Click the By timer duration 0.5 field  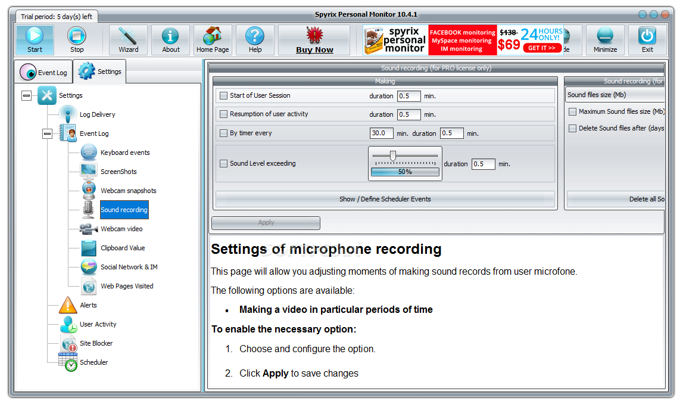pos(452,133)
